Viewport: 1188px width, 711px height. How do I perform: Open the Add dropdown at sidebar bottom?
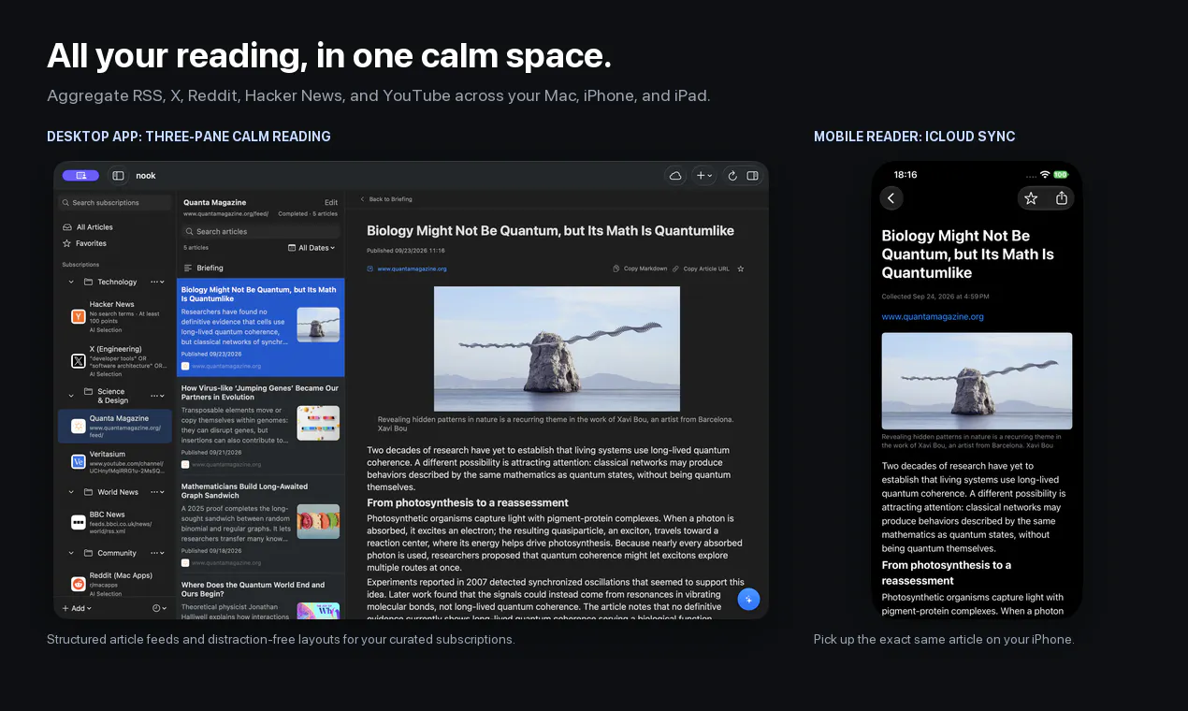[76, 608]
